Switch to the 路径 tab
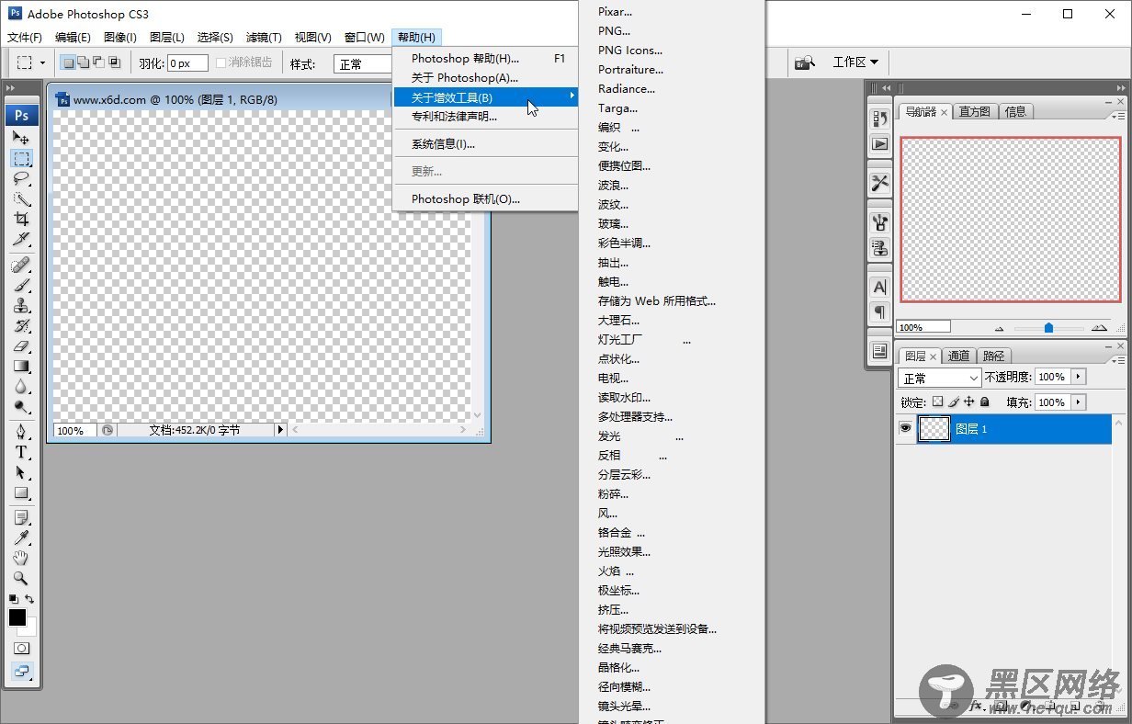Image resolution: width=1132 pixels, height=724 pixels. (994, 356)
